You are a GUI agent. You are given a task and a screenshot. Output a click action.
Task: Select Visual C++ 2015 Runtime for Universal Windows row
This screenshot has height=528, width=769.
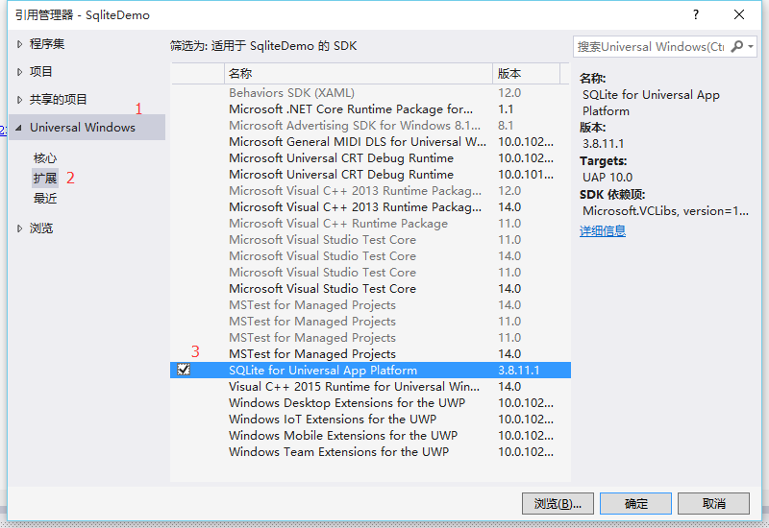370,387
